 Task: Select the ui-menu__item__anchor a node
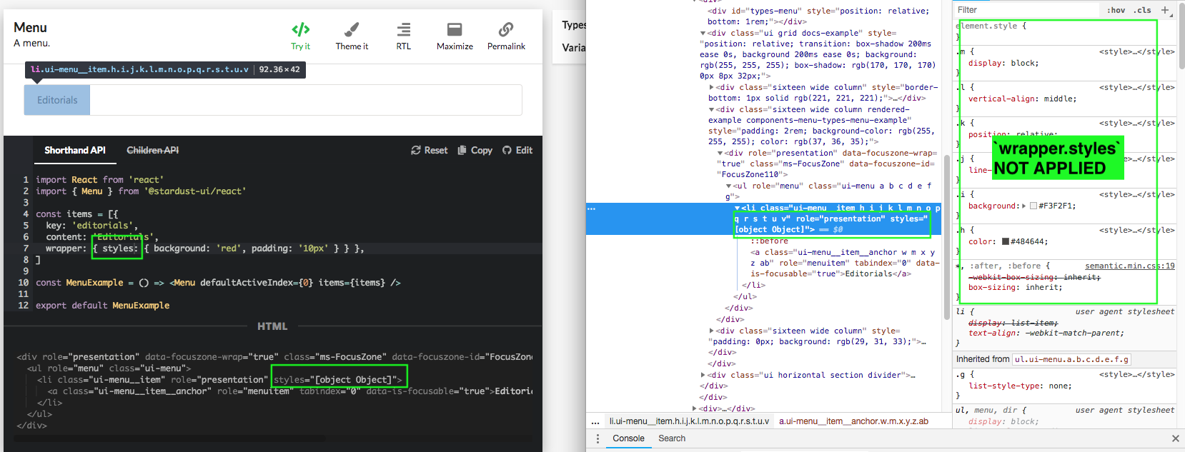(x=845, y=263)
